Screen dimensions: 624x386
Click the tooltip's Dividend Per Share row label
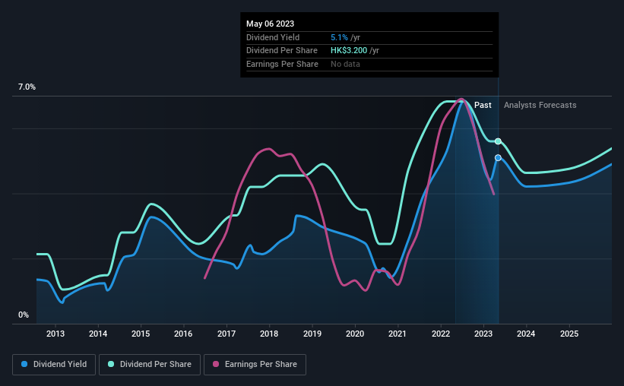click(x=282, y=51)
